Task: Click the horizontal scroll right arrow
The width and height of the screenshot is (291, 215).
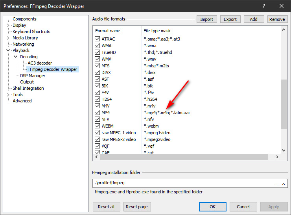Action: coord(277,157)
